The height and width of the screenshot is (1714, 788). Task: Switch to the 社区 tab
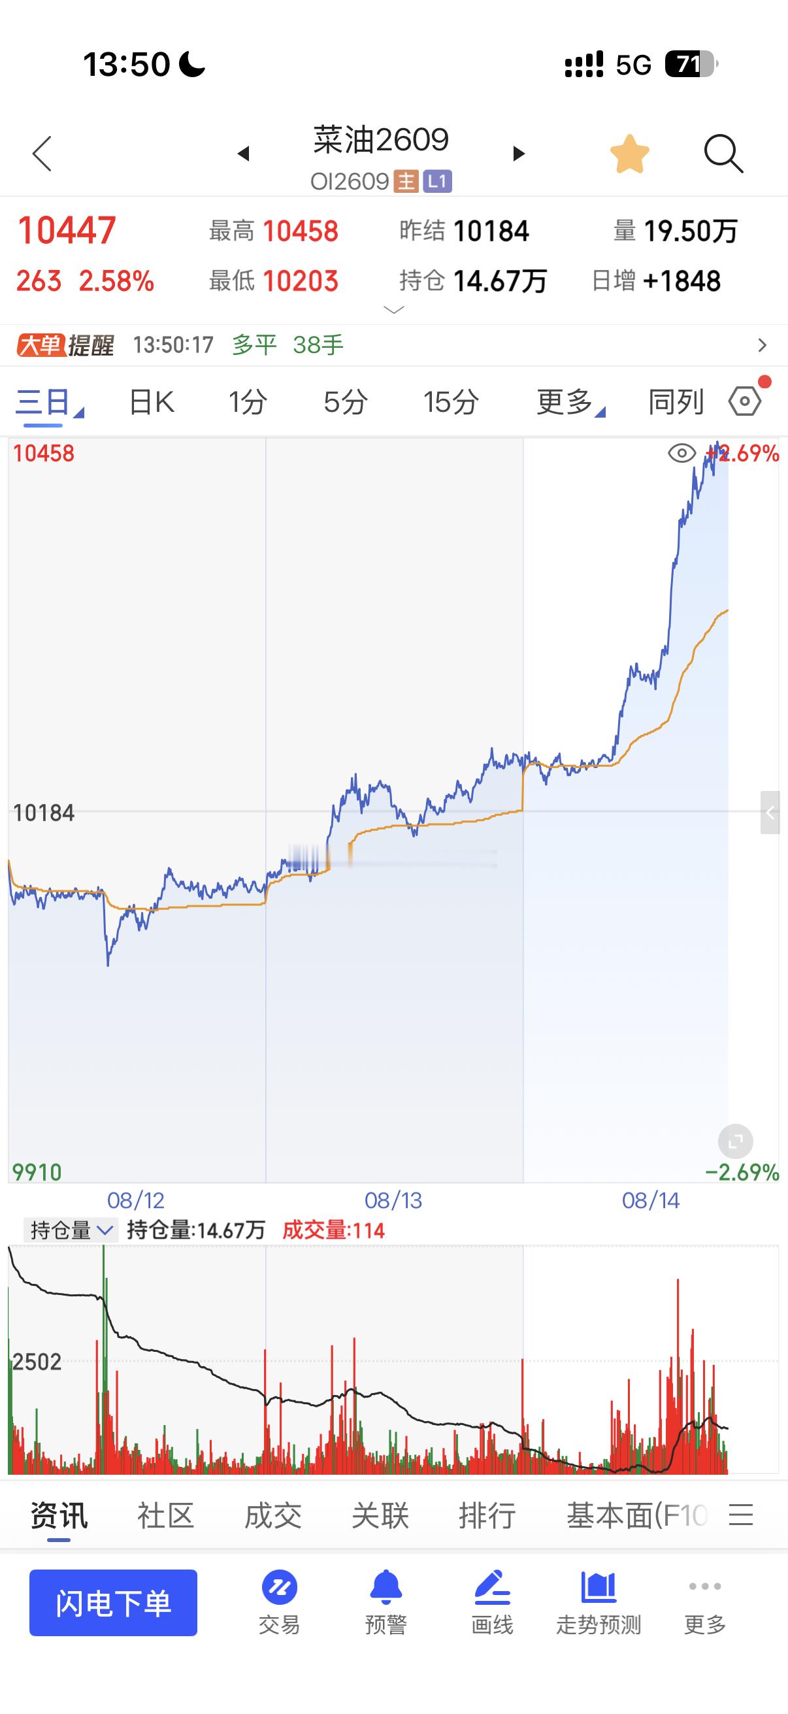click(x=165, y=1515)
